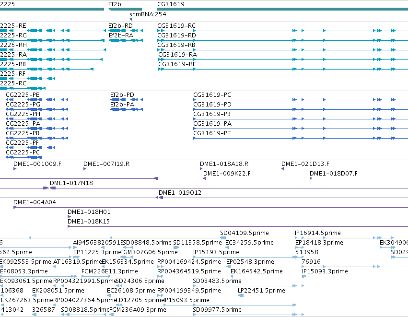Screen dimensions: 408x317
Task: Click the 76916 EST label
Action: pyautogui.click(x=311, y=262)
